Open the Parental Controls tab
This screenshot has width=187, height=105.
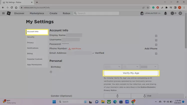point(35,59)
